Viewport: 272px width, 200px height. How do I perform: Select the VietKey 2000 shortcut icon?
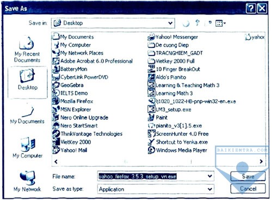point(56,142)
